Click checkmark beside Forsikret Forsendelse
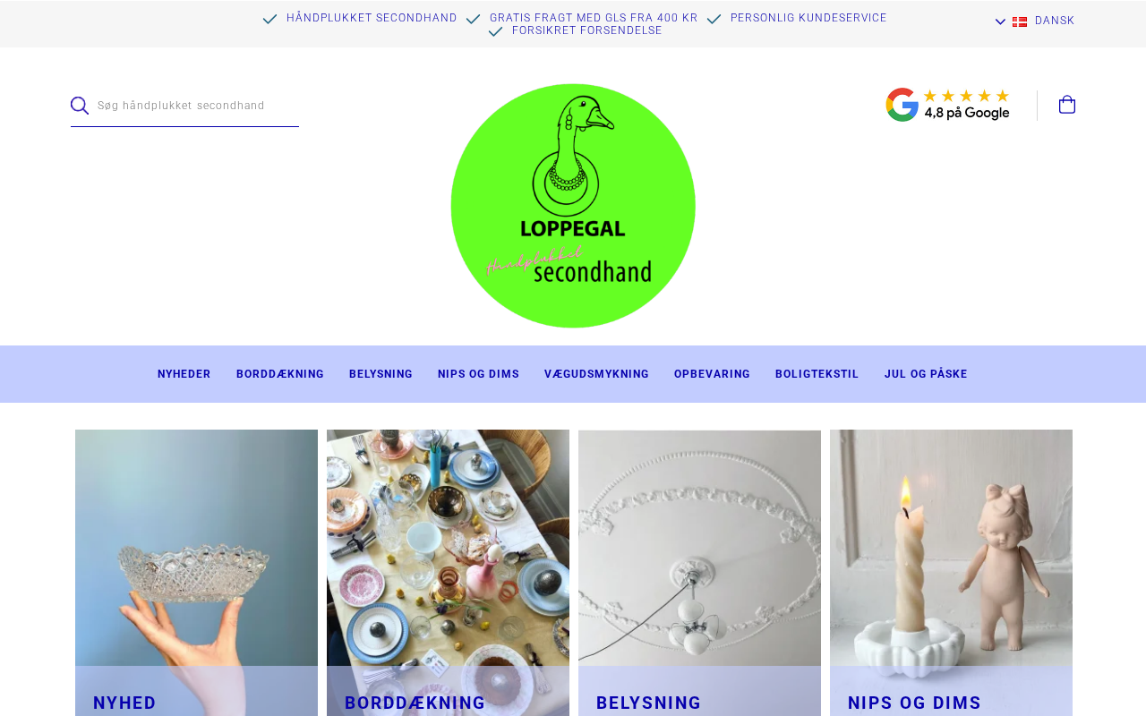The height and width of the screenshot is (716, 1146). click(495, 31)
